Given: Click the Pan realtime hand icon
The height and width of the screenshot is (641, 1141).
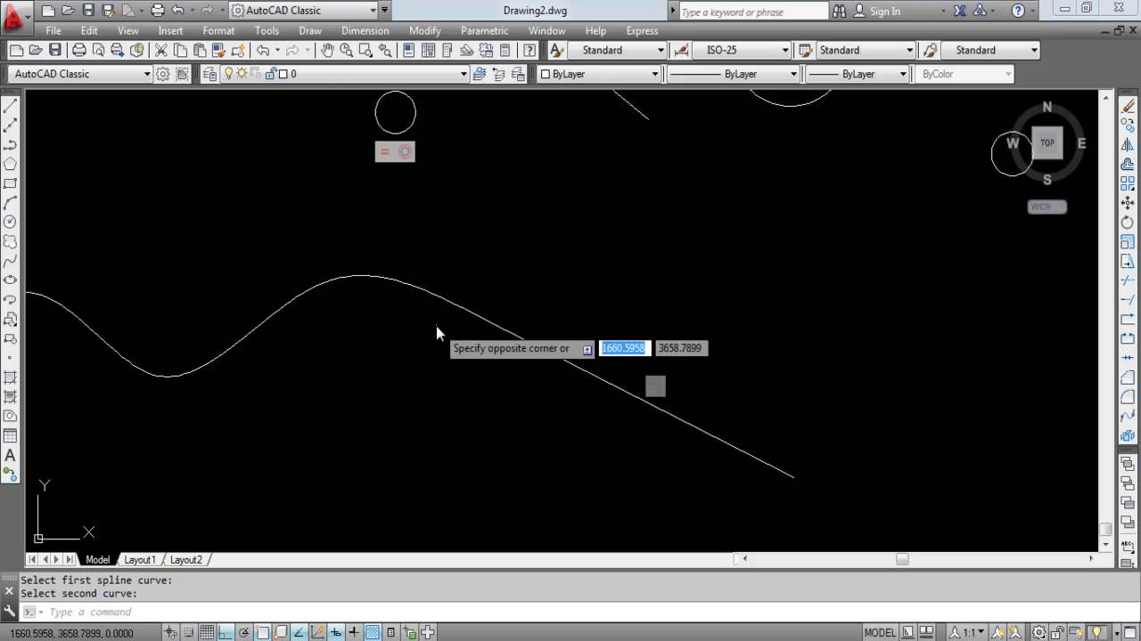Looking at the screenshot, I should pyautogui.click(x=327, y=51).
